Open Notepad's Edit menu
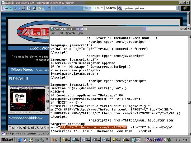Viewport: 191px width, 143px height. tap(60, 33)
